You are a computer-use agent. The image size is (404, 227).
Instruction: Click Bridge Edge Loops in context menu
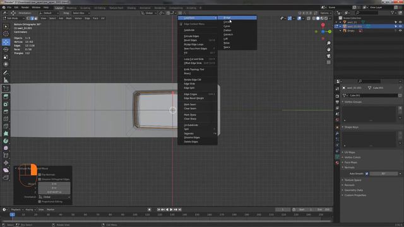tap(198, 45)
